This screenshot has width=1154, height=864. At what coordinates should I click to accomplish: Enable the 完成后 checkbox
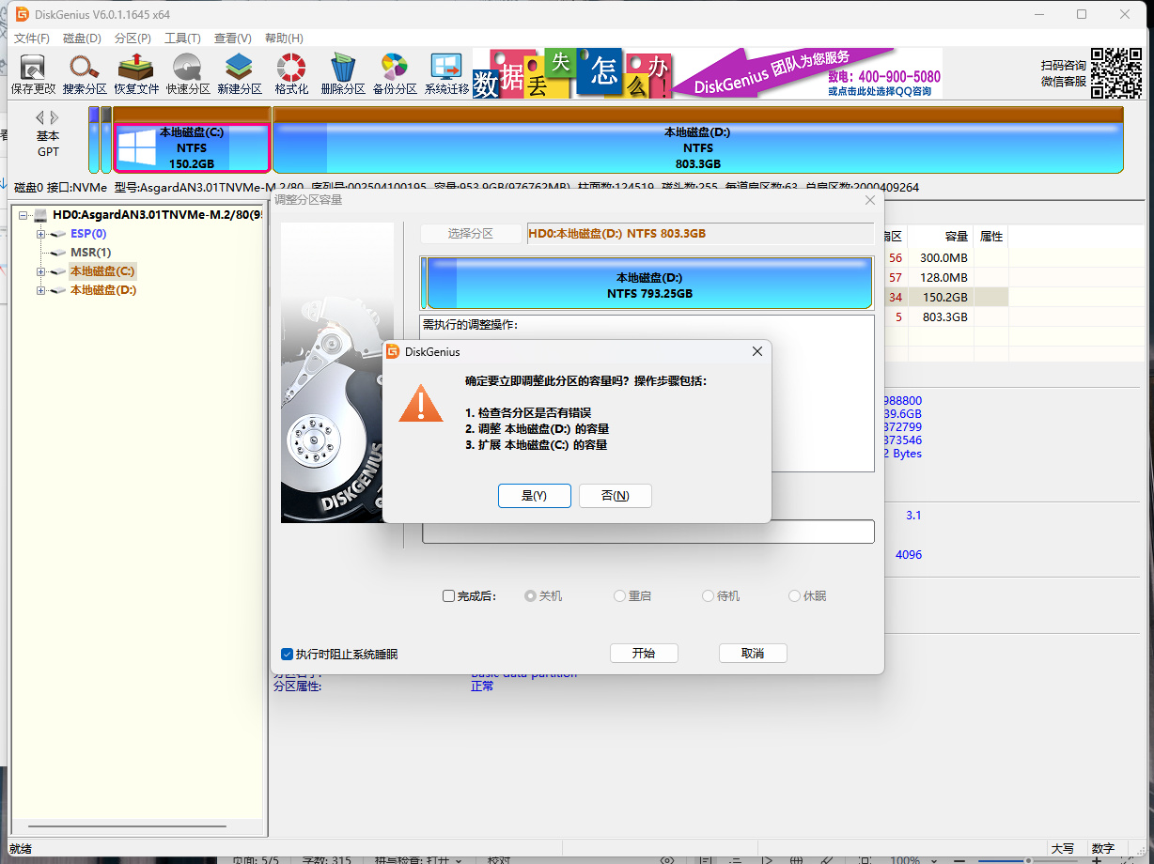448,596
